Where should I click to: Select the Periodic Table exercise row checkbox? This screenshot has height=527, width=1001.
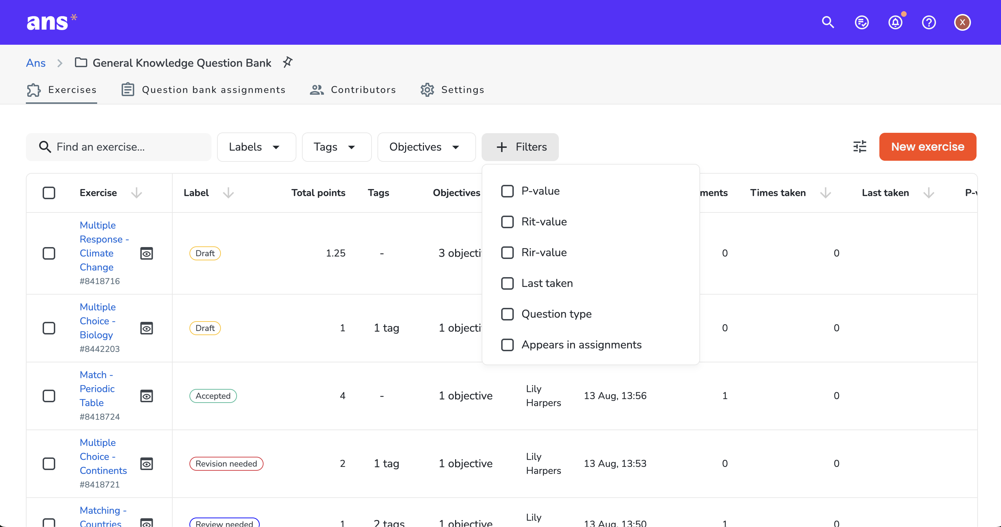click(x=49, y=396)
